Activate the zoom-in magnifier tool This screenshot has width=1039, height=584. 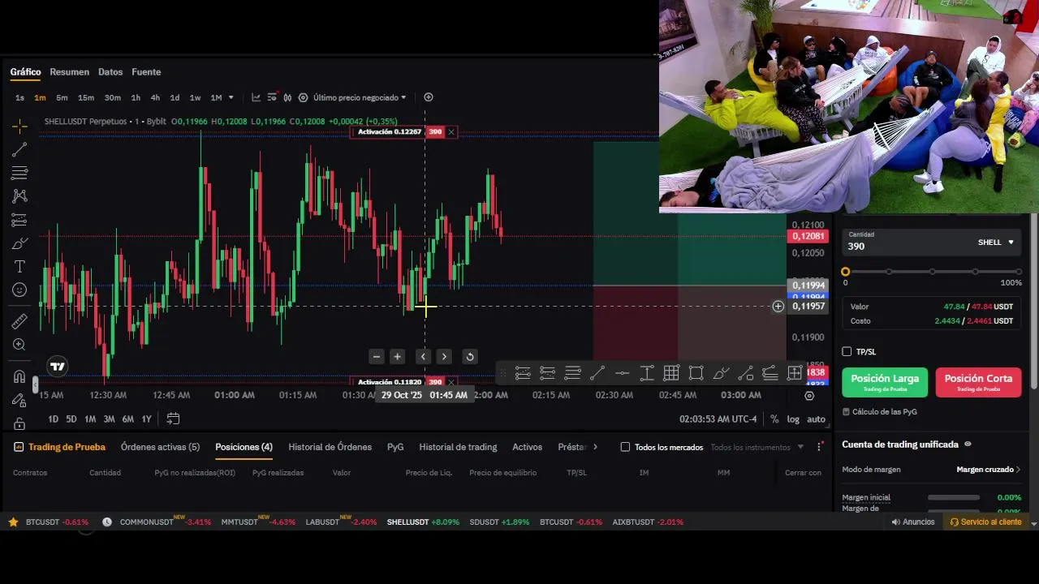[x=19, y=345]
